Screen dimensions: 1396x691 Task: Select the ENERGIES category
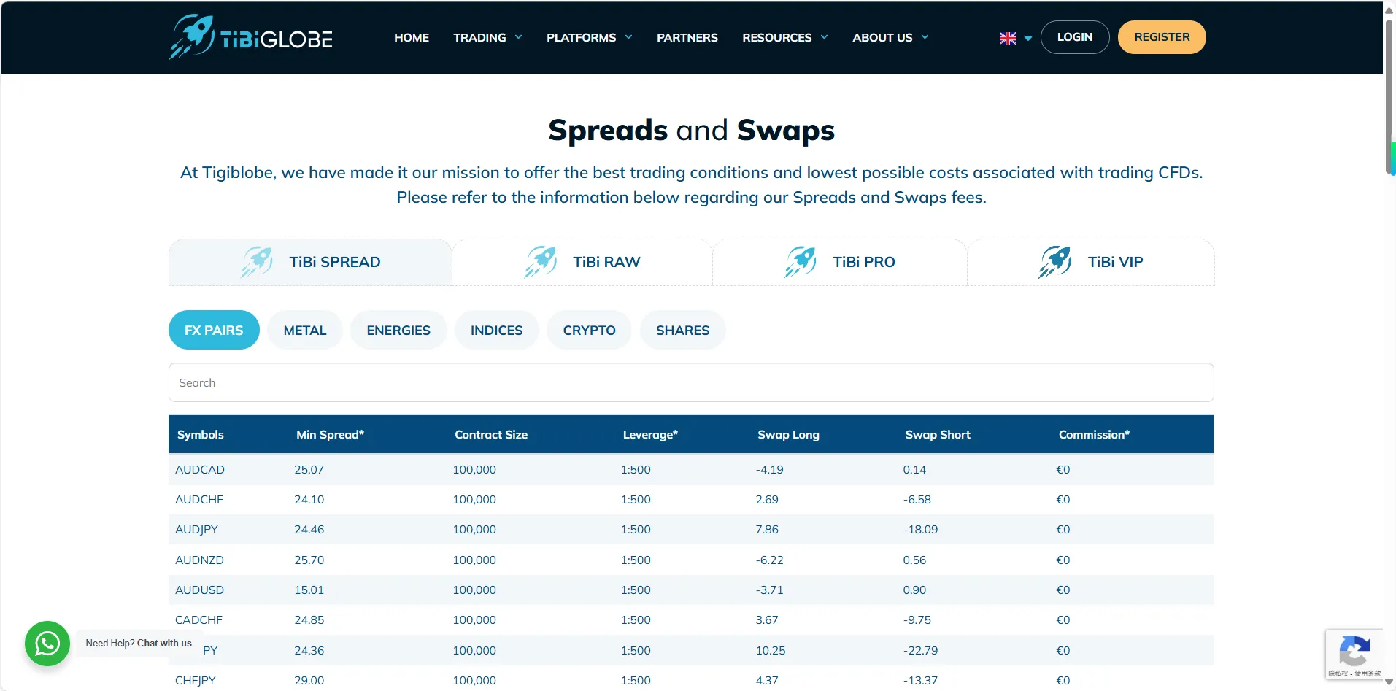pos(398,330)
